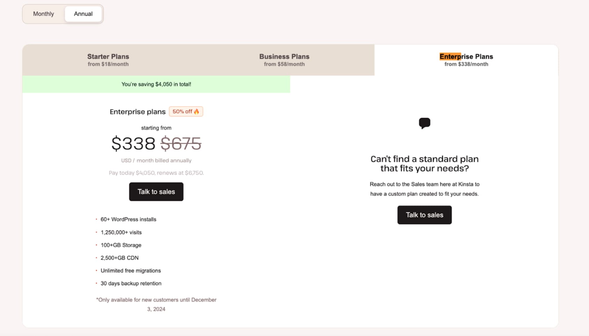Click the 100+GB Storage feature
The width and height of the screenshot is (589, 336).
[121, 245]
